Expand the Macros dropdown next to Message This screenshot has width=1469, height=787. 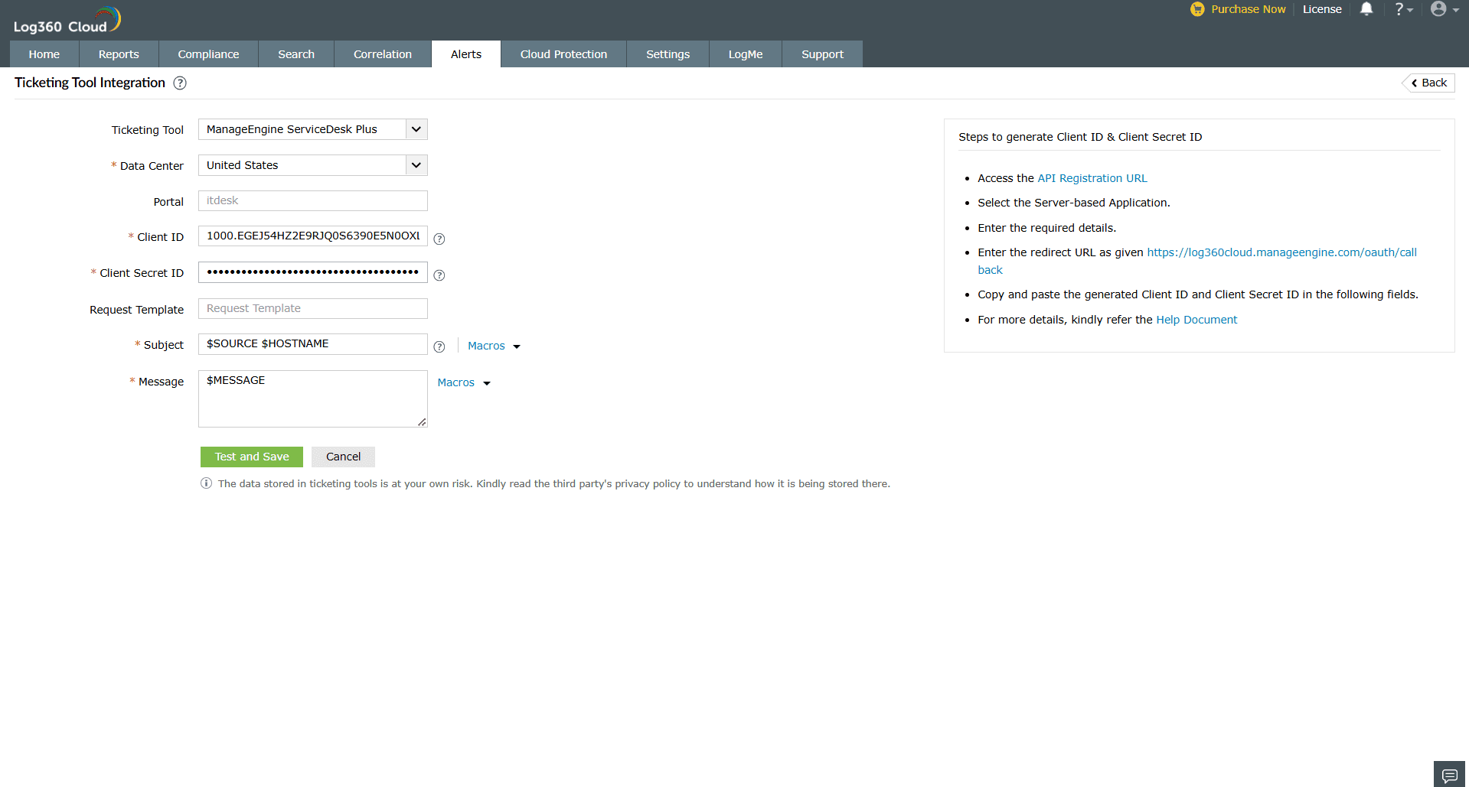pos(463,382)
